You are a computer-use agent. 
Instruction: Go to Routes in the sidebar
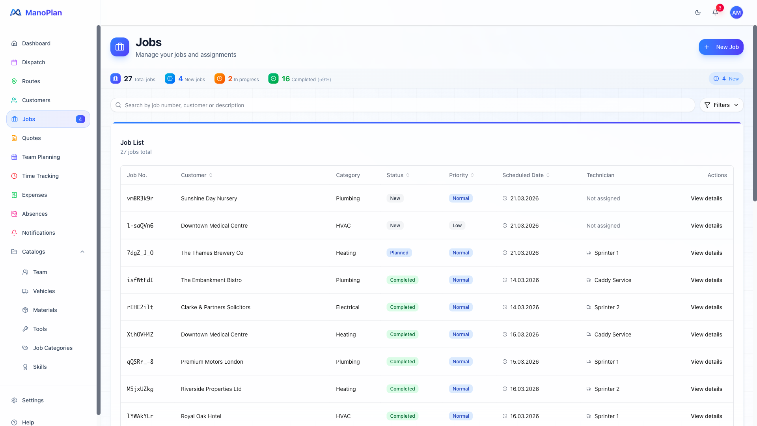(x=31, y=81)
